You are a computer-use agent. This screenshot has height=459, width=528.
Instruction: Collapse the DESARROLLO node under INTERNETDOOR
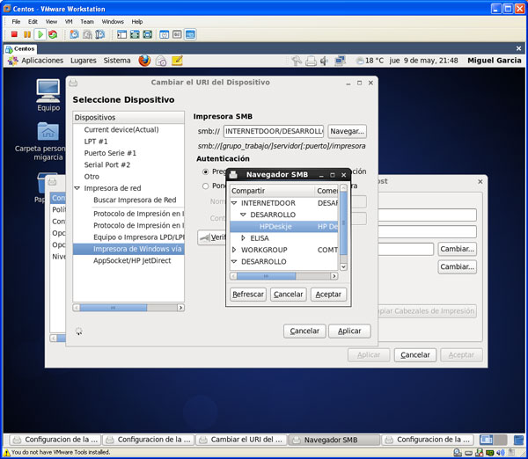[243, 215]
